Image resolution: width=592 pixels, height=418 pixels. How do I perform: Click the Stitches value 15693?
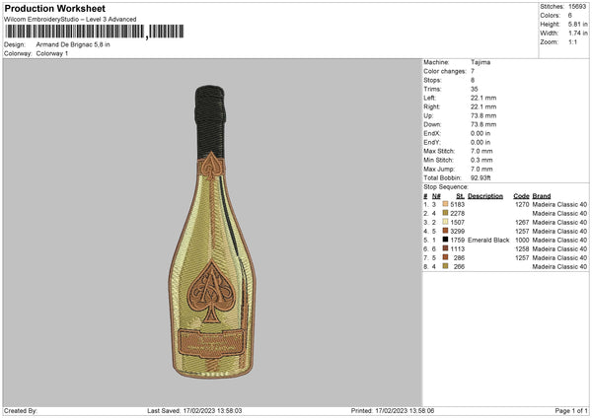click(x=577, y=7)
